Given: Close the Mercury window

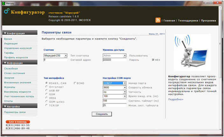Looking at the screenshot, I should pyautogui.click(x=217, y=3).
